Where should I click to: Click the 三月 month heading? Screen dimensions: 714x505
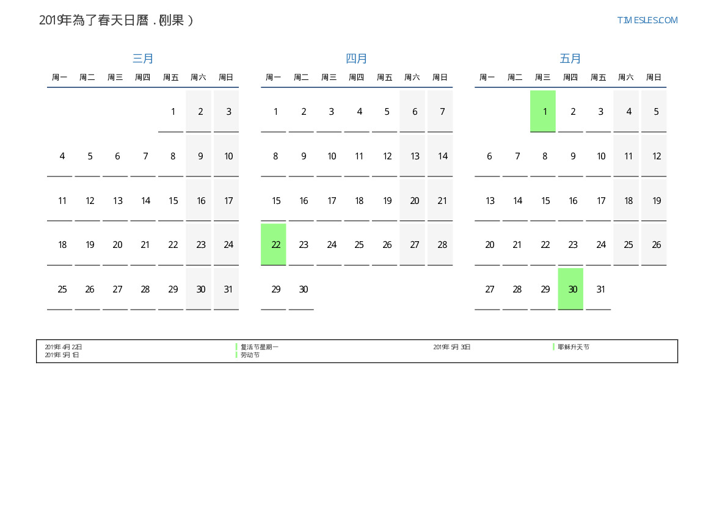click(143, 59)
